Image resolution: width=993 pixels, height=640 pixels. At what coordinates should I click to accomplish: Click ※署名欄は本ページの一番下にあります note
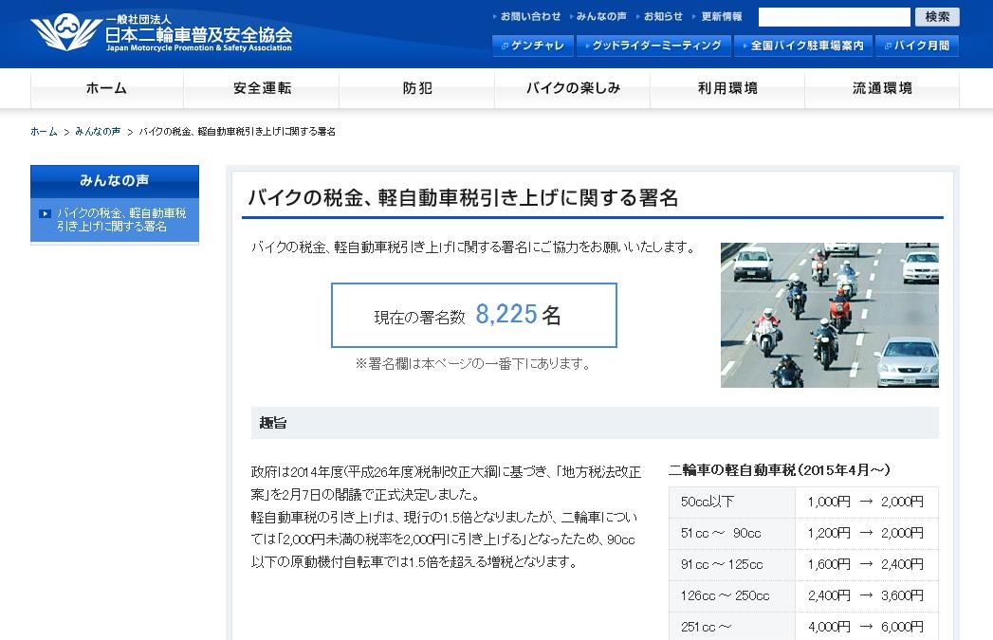point(473,364)
